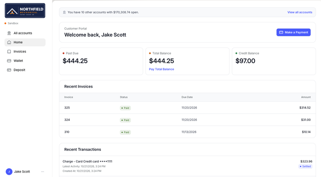
Task: Click the Make a Payment button
Action: tap(293, 32)
